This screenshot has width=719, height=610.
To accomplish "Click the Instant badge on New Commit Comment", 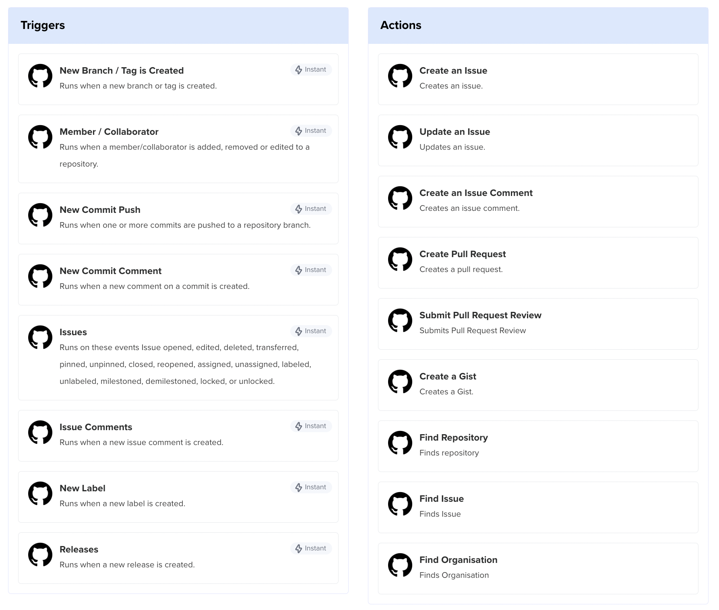I will pyautogui.click(x=311, y=270).
